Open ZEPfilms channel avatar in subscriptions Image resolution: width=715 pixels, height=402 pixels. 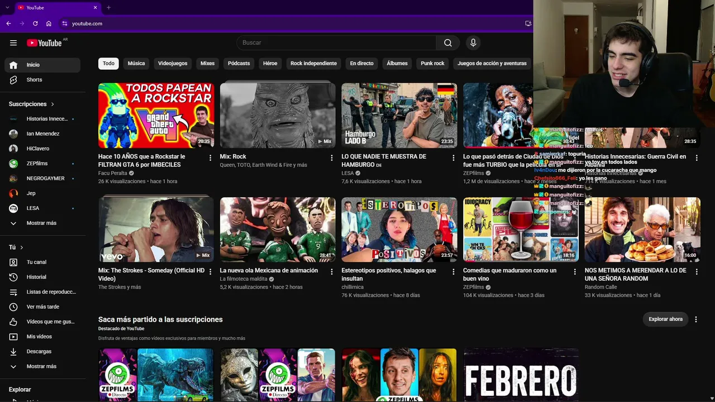(x=14, y=164)
